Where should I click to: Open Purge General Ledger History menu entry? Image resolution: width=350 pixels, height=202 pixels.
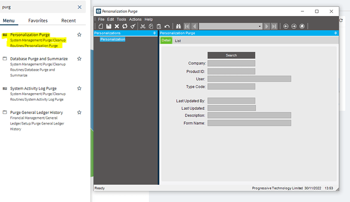click(37, 112)
